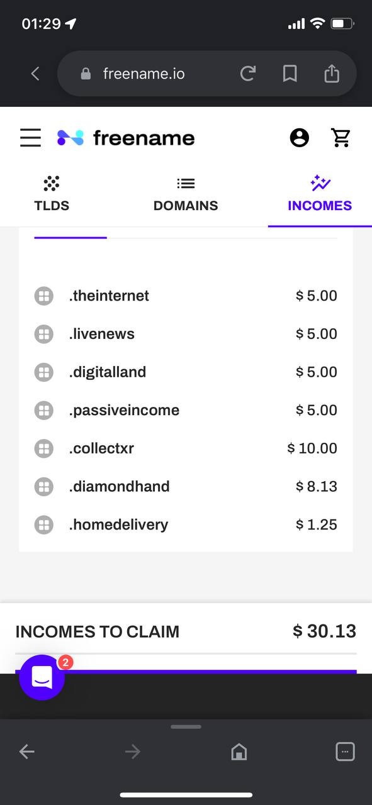Open the shopping cart icon
The width and height of the screenshot is (372, 805).
pos(341,138)
